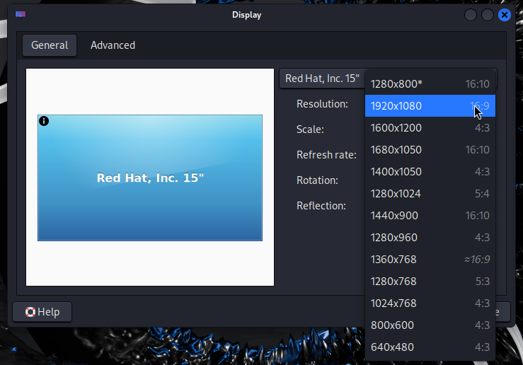
Task: Open the Red Hat, Inc. 15" display selector
Action: pos(322,79)
